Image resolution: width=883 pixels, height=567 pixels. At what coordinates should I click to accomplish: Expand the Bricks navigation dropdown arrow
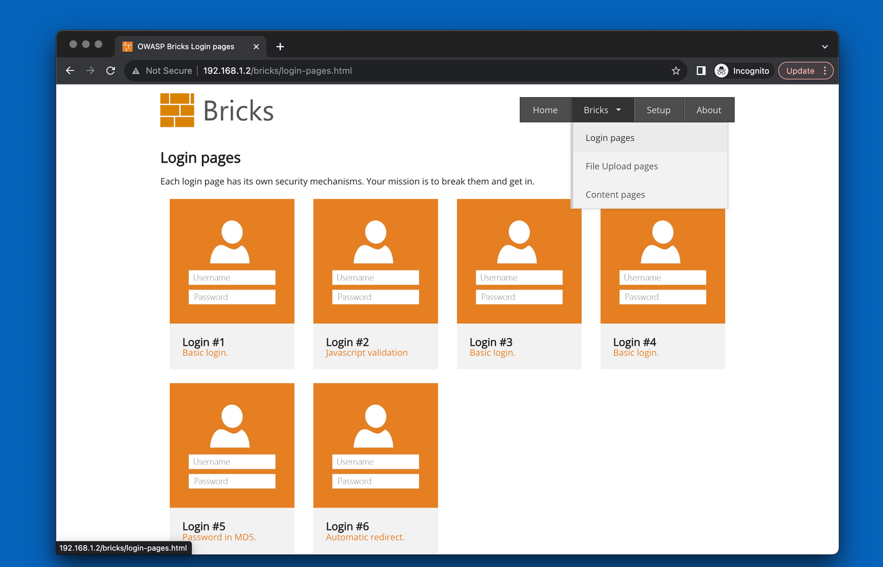pos(618,109)
